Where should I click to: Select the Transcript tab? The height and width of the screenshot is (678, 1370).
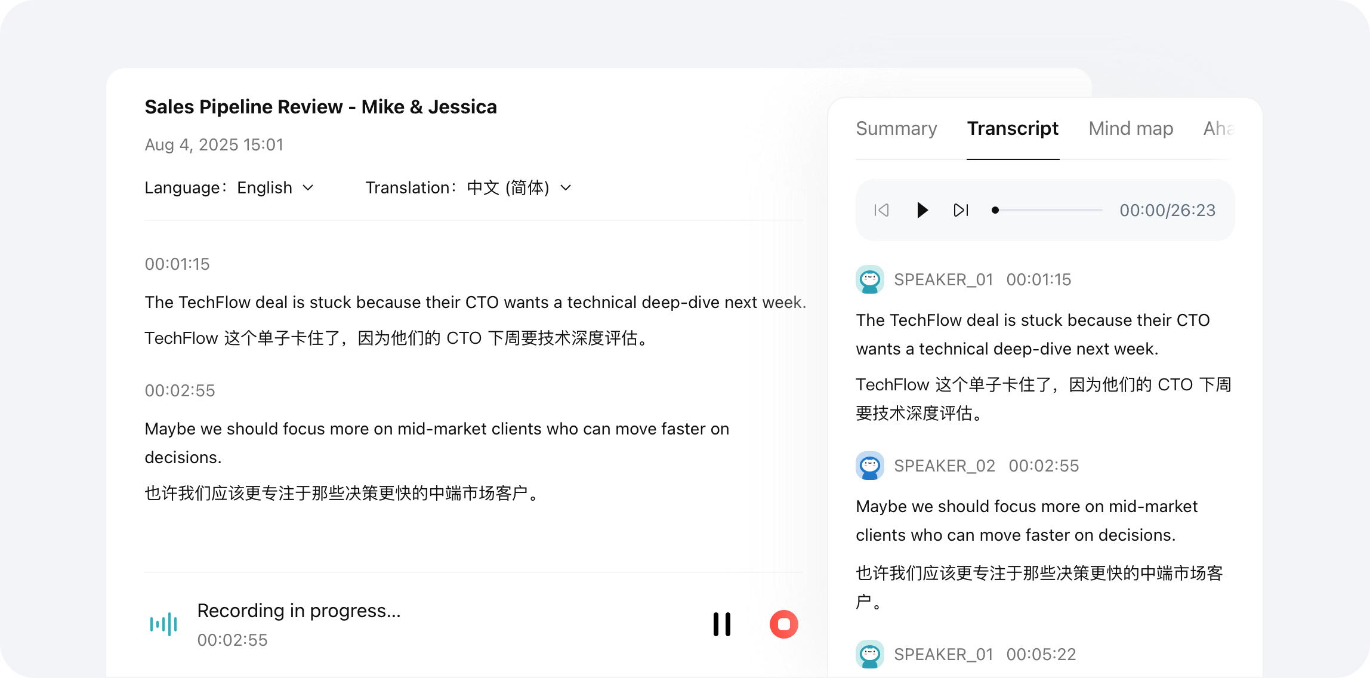[x=1013, y=128]
